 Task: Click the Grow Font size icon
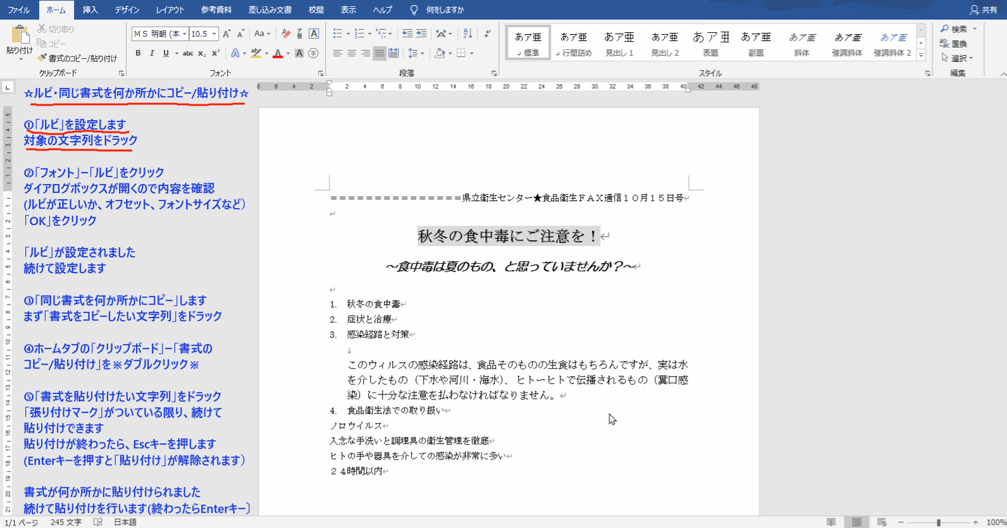(226, 34)
